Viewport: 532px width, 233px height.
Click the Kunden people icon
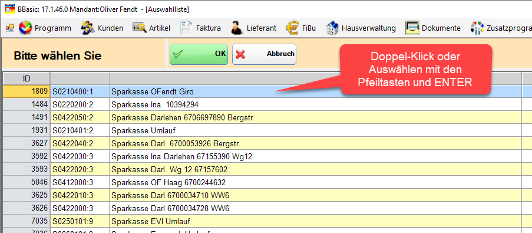(87, 28)
